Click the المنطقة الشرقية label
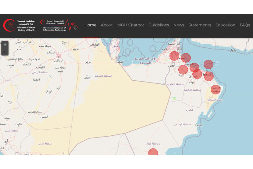Screen dimensions: 253x169 click(103, 76)
